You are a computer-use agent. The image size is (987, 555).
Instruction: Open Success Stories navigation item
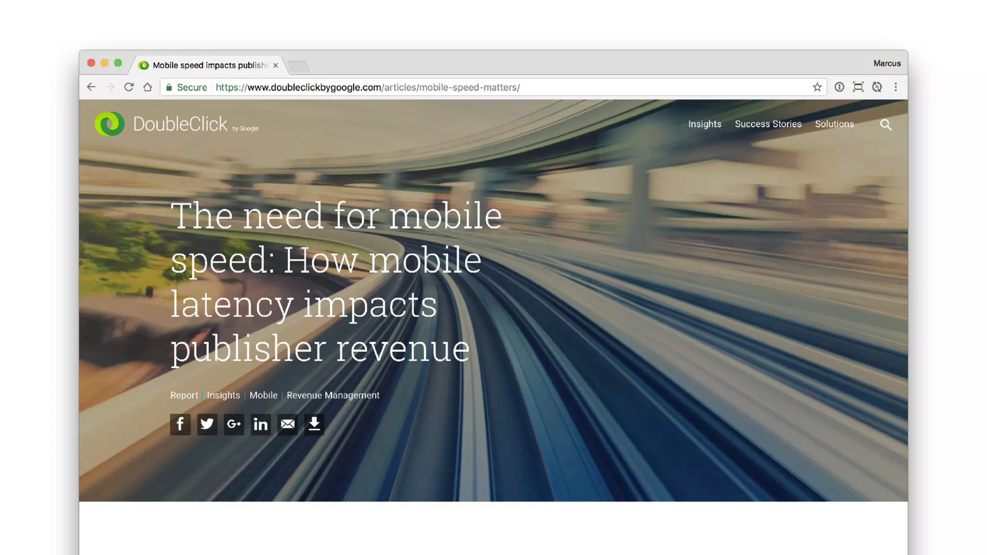(768, 124)
